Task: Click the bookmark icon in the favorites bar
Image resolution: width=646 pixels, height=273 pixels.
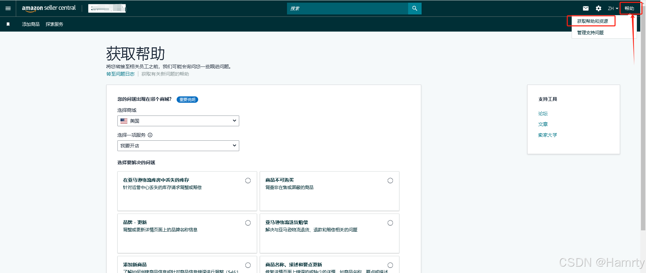Action: 8,24
